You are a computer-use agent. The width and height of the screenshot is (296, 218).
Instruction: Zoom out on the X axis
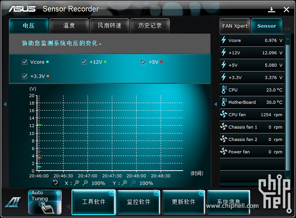tap(85, 183)
